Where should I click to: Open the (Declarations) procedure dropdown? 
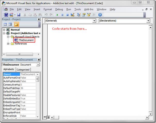click(x=148, y=21)
